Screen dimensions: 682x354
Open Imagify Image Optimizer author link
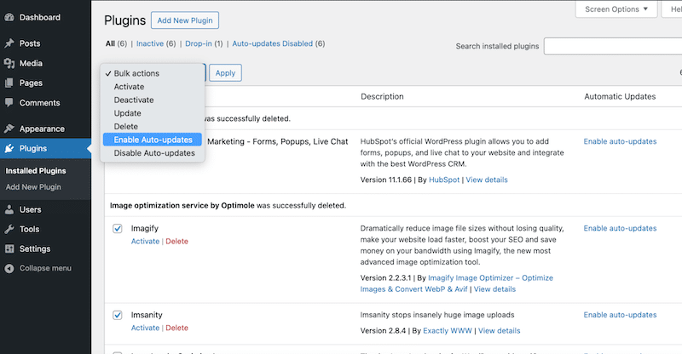[457, 283]
